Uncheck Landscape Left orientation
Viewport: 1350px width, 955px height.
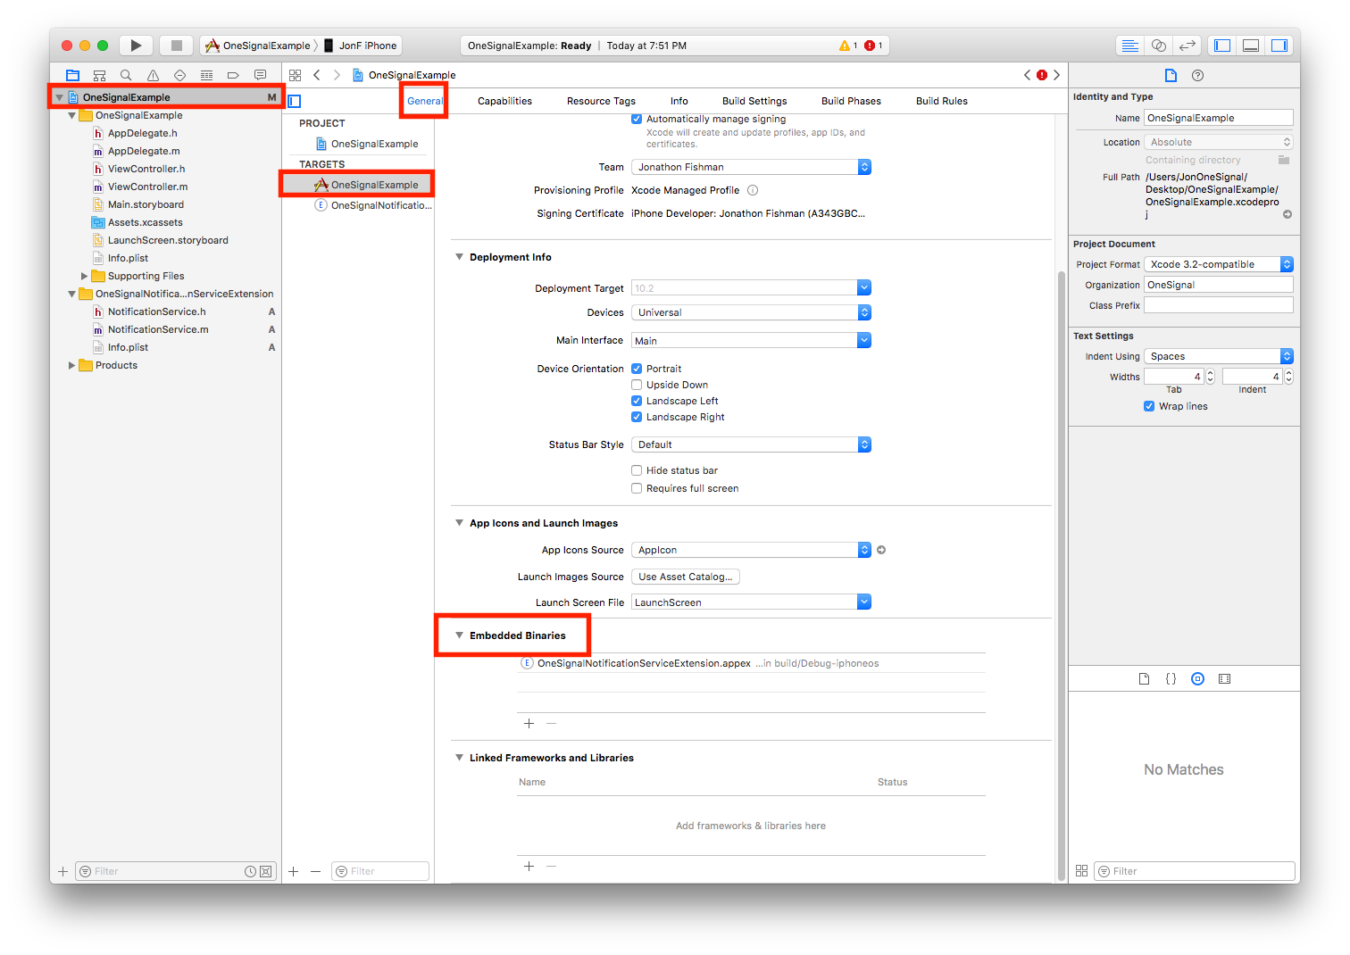(637, 401)
